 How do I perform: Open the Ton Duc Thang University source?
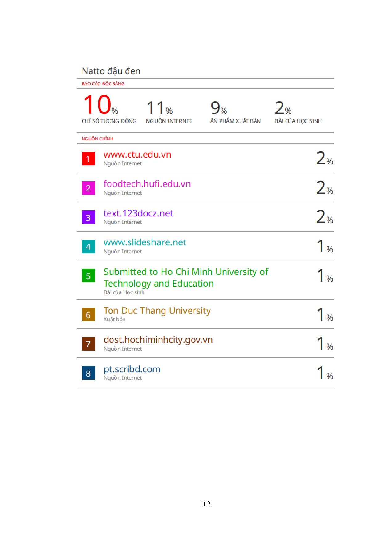click(x=157, y=311)
